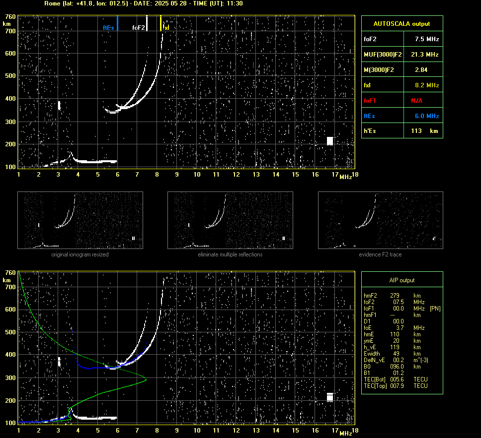Image resolution: width=481 pixels, height=438 pixels.
Task: Select the TEC[Bot] 005.6 TECU row
Action: (396, 379)
